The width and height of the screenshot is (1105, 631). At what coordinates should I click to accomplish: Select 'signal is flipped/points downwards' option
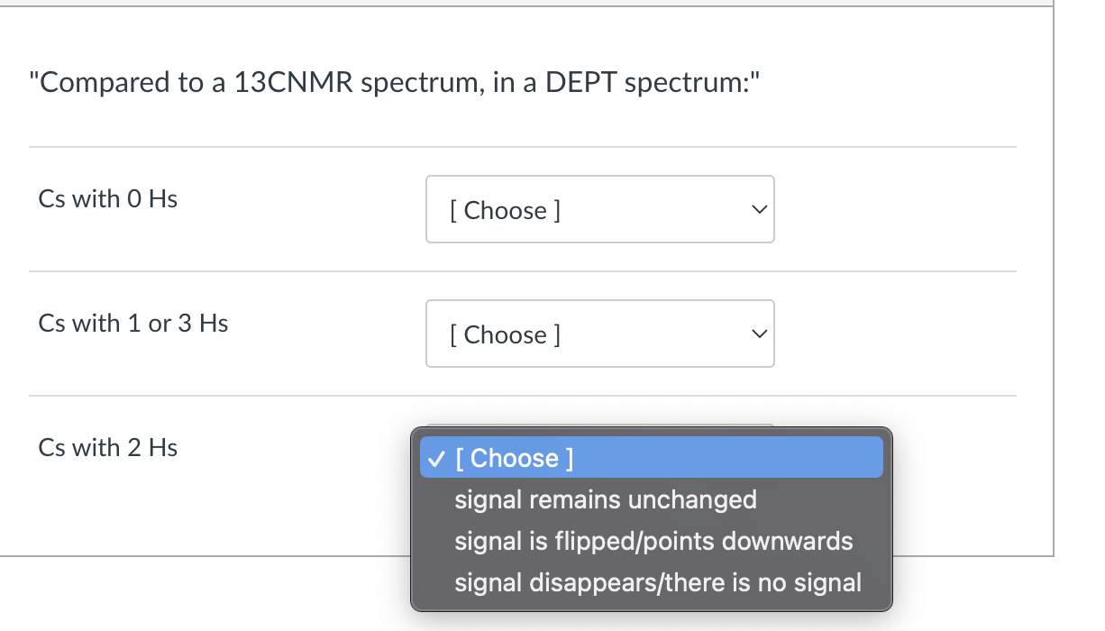[x=654, y=541]
